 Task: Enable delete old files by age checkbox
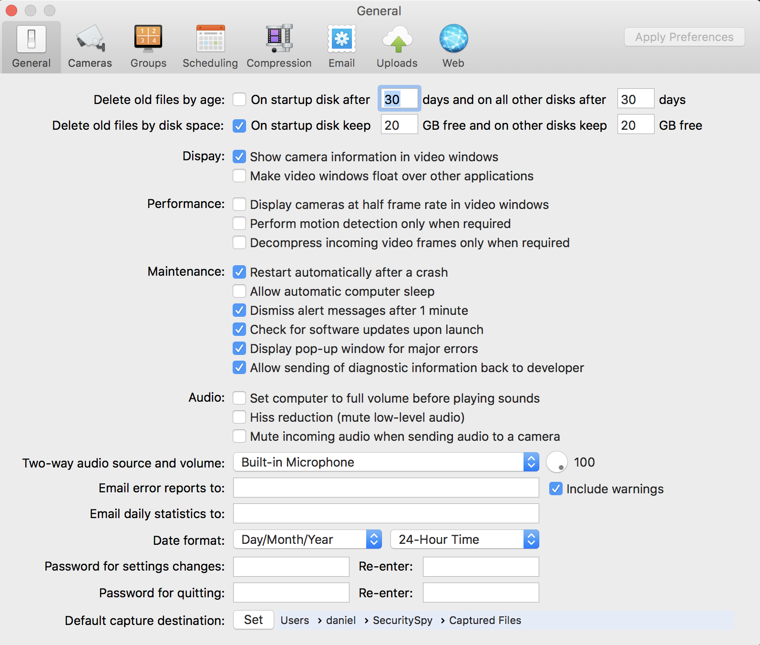[x=239, y=100]
